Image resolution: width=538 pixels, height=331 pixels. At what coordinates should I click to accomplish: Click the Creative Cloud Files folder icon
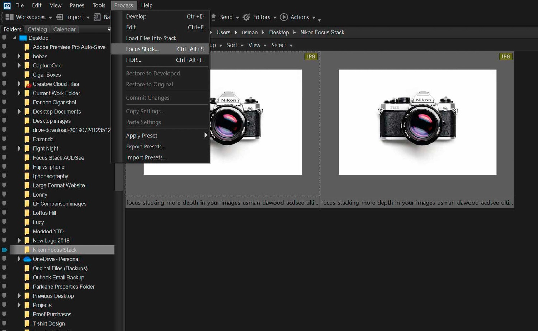click(x=27, y=84)
